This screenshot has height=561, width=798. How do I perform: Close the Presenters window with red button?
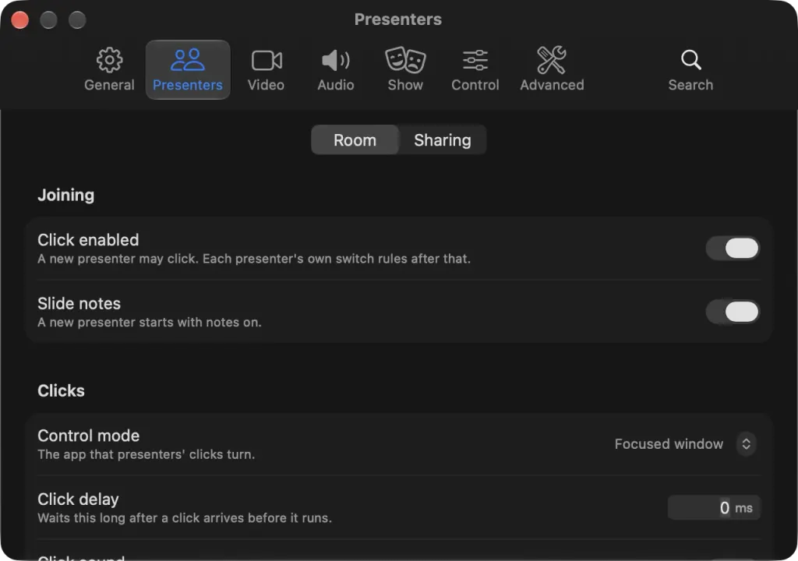[x=19, y=19]
